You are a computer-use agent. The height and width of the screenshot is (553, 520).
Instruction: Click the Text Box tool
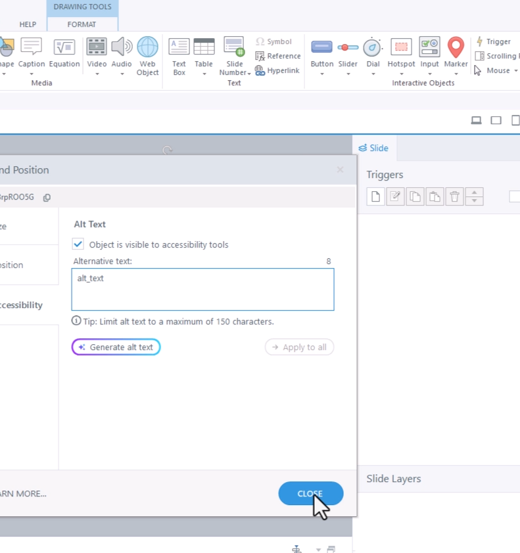tap(179, 55)
